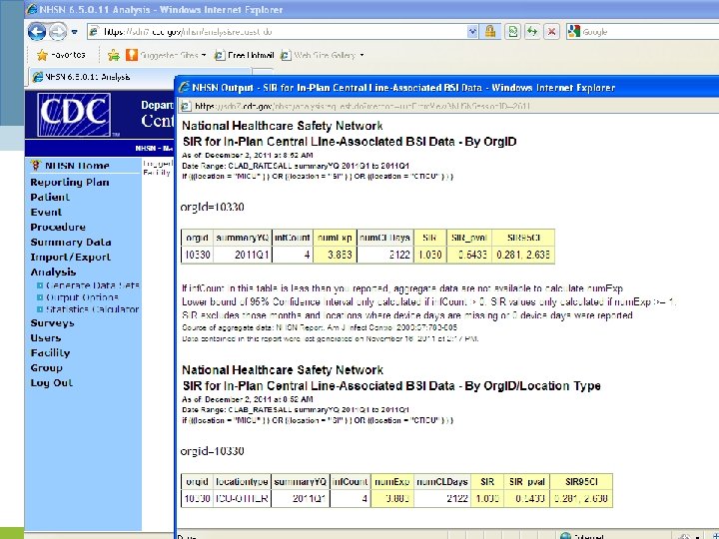Click summaryYQ header in second table
The width and height of the screenshot is (719, 539).
point(300,482)
